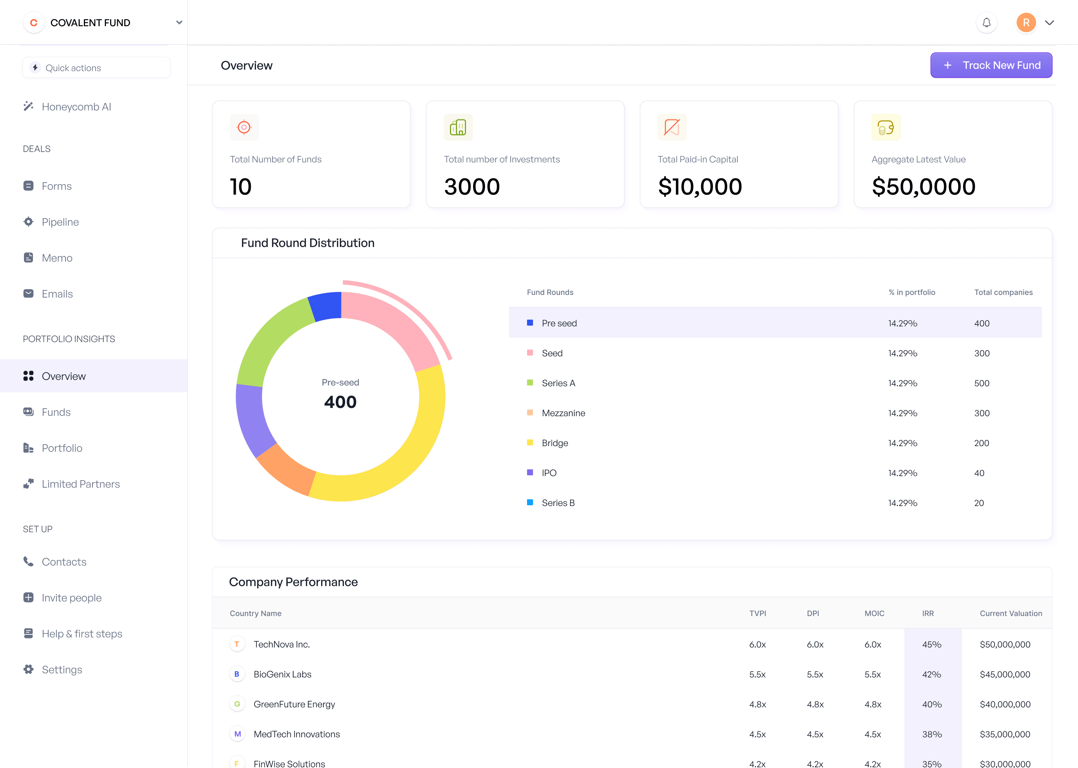
Task: Click the Help & first steps icon
Action: point(28,633)
